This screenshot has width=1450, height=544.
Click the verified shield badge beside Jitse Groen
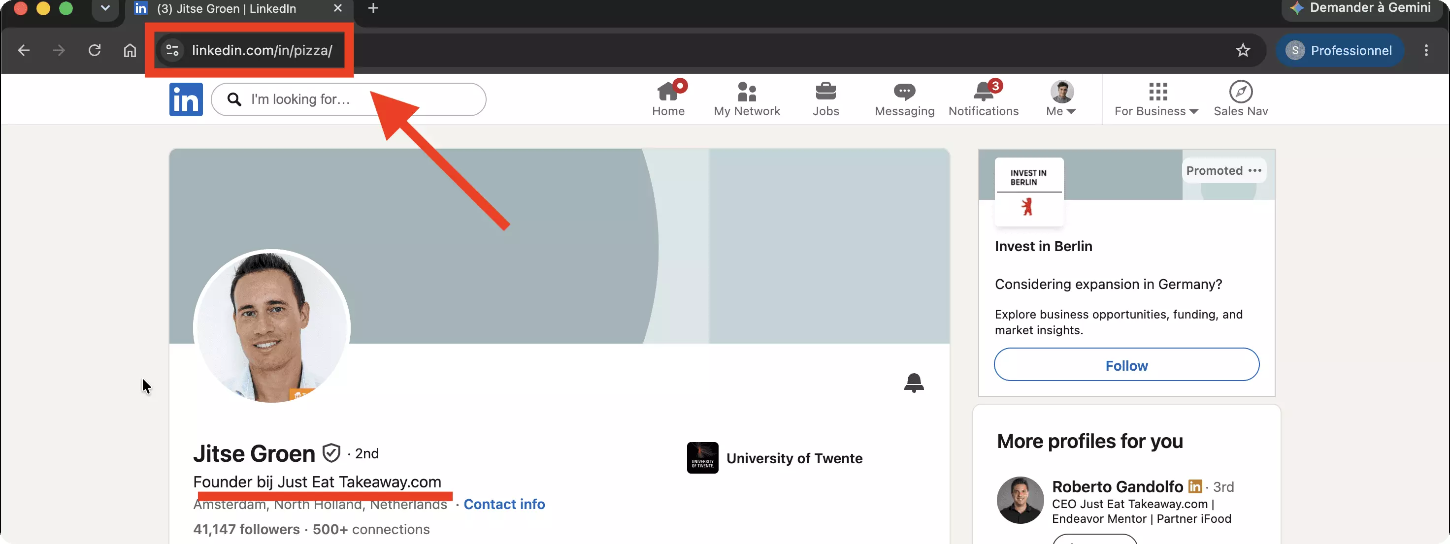pos(331,453)
